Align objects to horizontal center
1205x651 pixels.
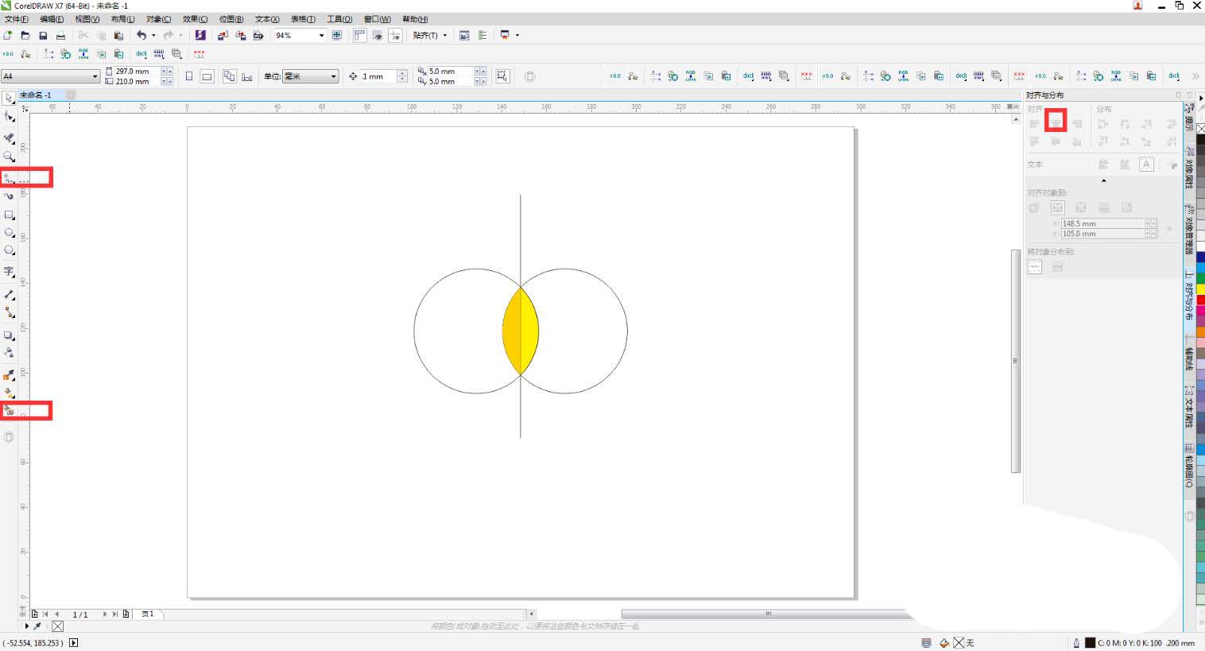pos(1056,122)
